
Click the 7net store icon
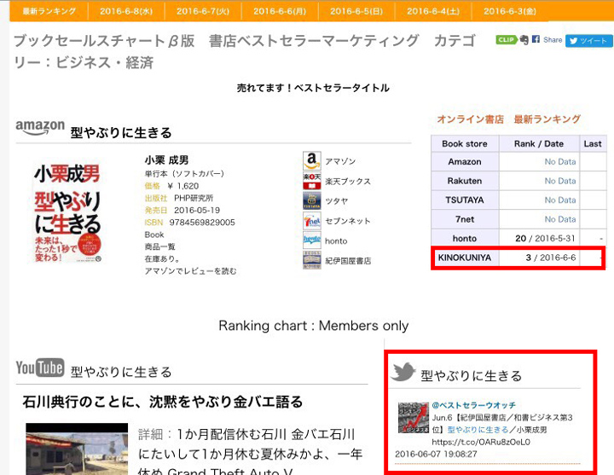pos(311,221)
